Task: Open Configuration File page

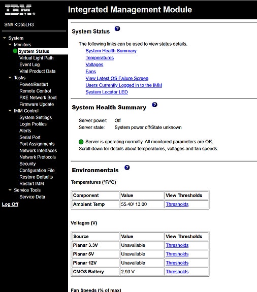Action: [x=37, y=171]
